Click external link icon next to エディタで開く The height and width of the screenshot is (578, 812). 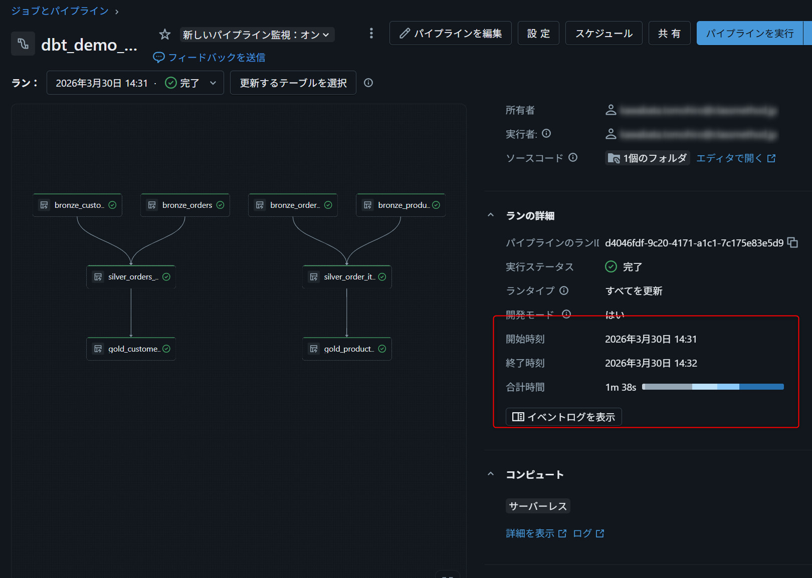click(x=771, y=158)
